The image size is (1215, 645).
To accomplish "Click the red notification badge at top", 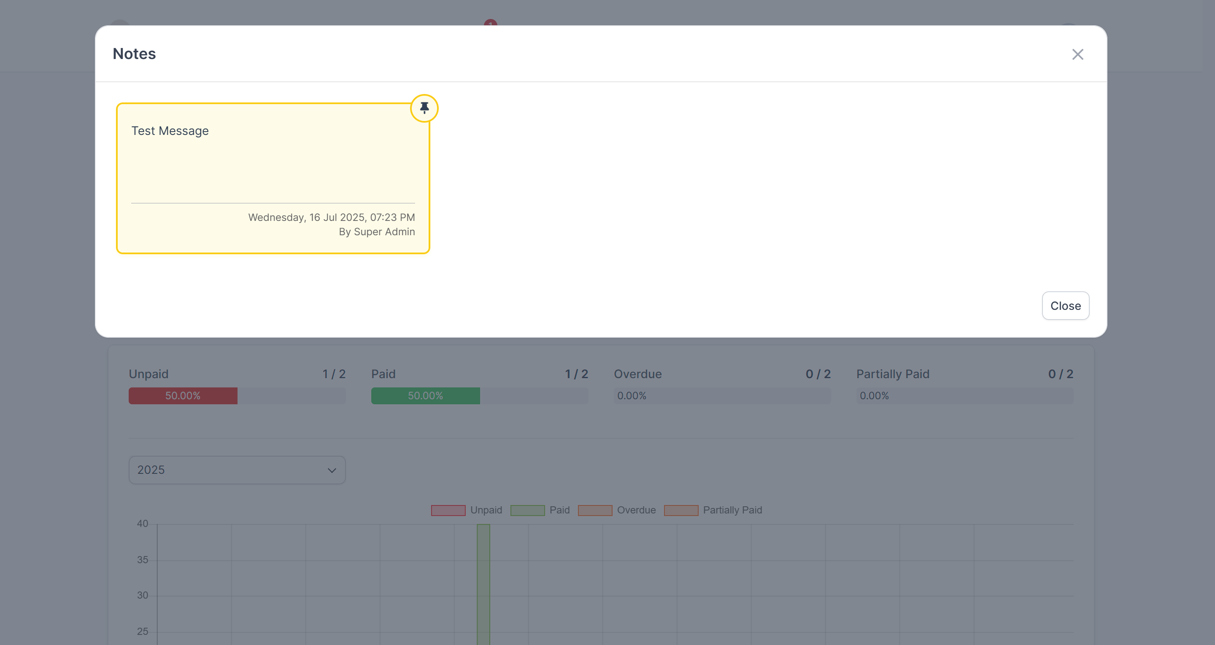I will click(x=490, y=23).
